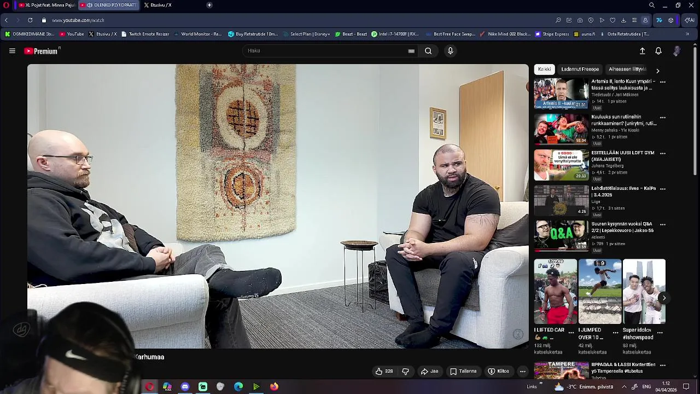Open Opera downloads icon
Screen dimensions: 700x394
pyautogui.click(x=623, y=20)
